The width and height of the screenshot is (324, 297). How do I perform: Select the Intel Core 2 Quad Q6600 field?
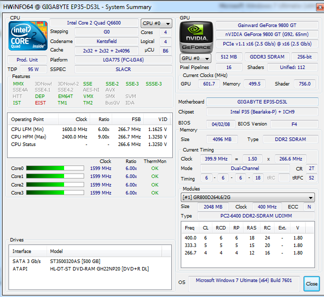[94, 23]
